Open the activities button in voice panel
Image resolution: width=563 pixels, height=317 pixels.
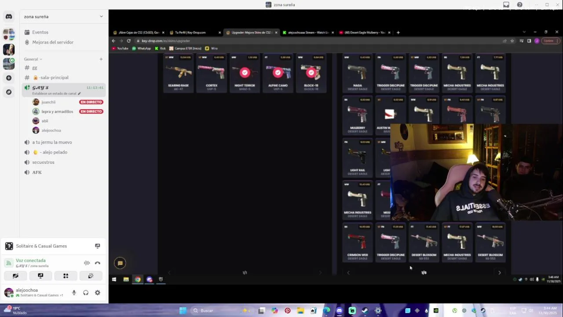[66, 276]
